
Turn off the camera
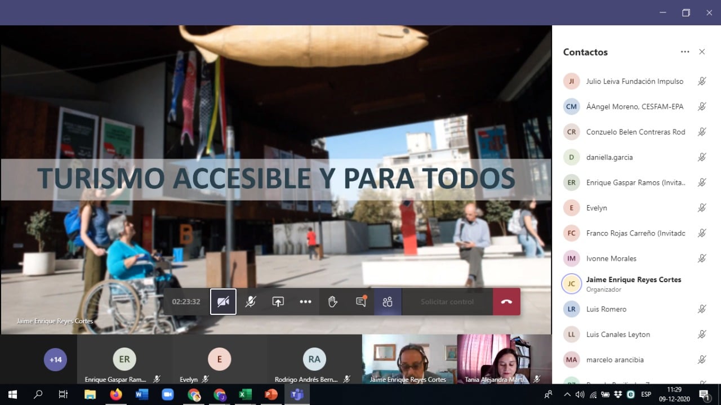pyautogui.click(x=223, y=301)
